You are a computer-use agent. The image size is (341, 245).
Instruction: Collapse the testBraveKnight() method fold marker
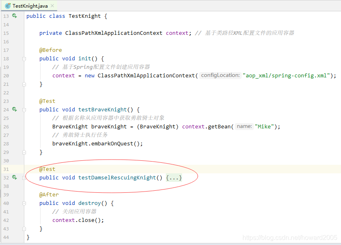pos(24,110)
